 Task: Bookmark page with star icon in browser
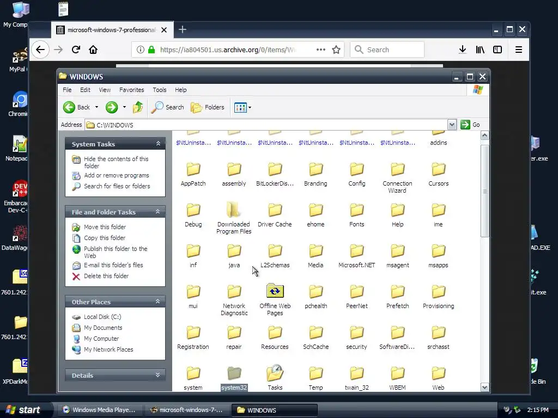coord(336,50)
